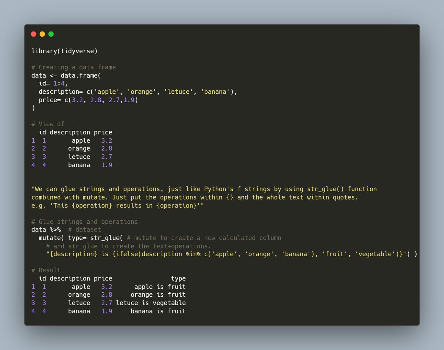Click the '# dataset' comment
Screen dimensions: 444x350
tap(85, 230)
